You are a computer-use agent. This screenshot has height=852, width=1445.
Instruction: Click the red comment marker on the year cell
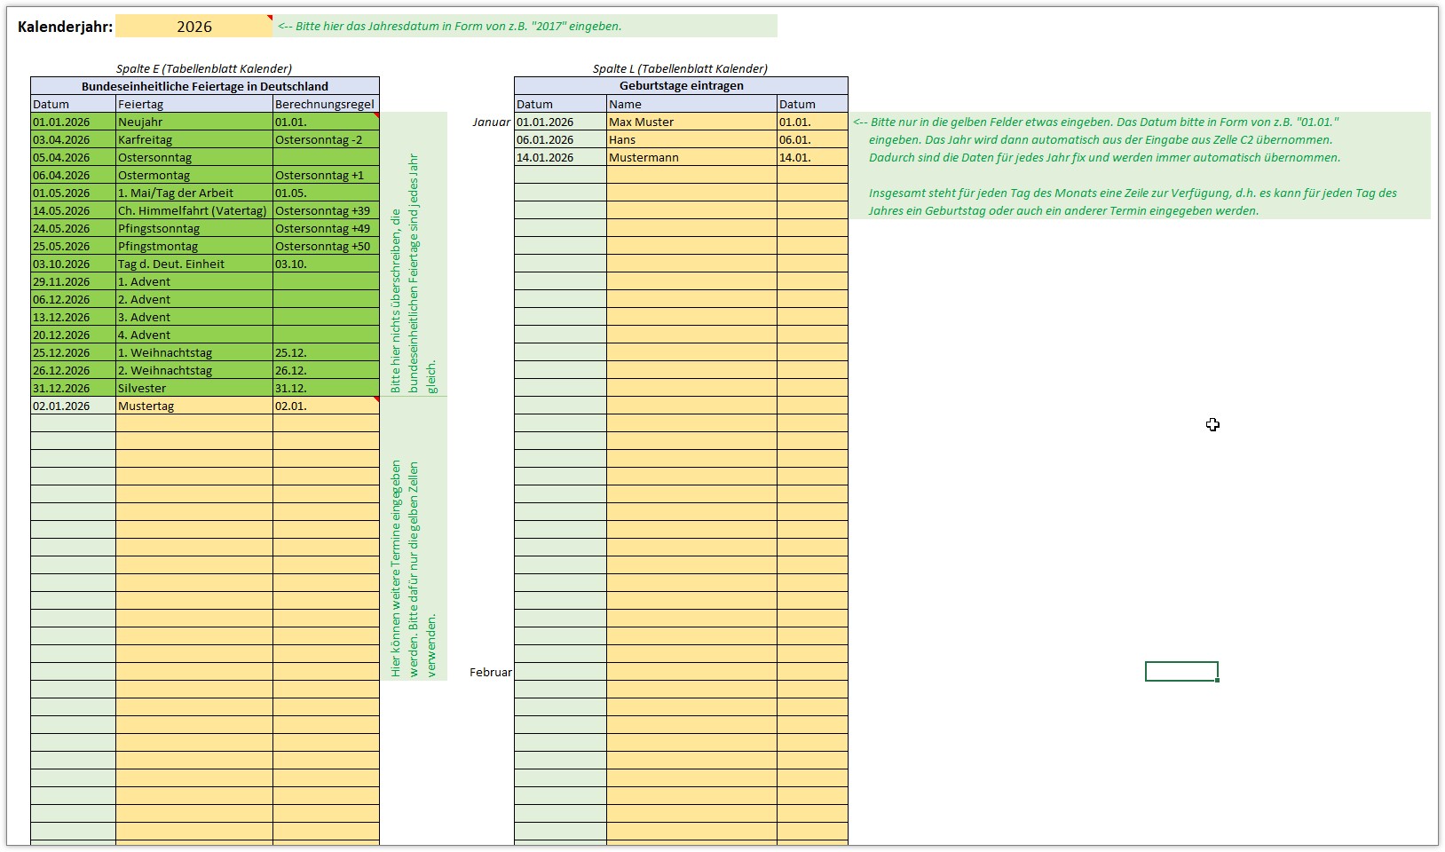pyautogui.click(x=270, y=17)
